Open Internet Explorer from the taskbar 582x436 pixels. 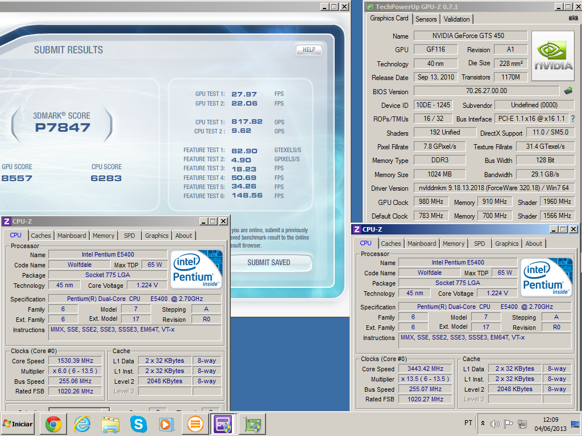[x=82, y=424]
